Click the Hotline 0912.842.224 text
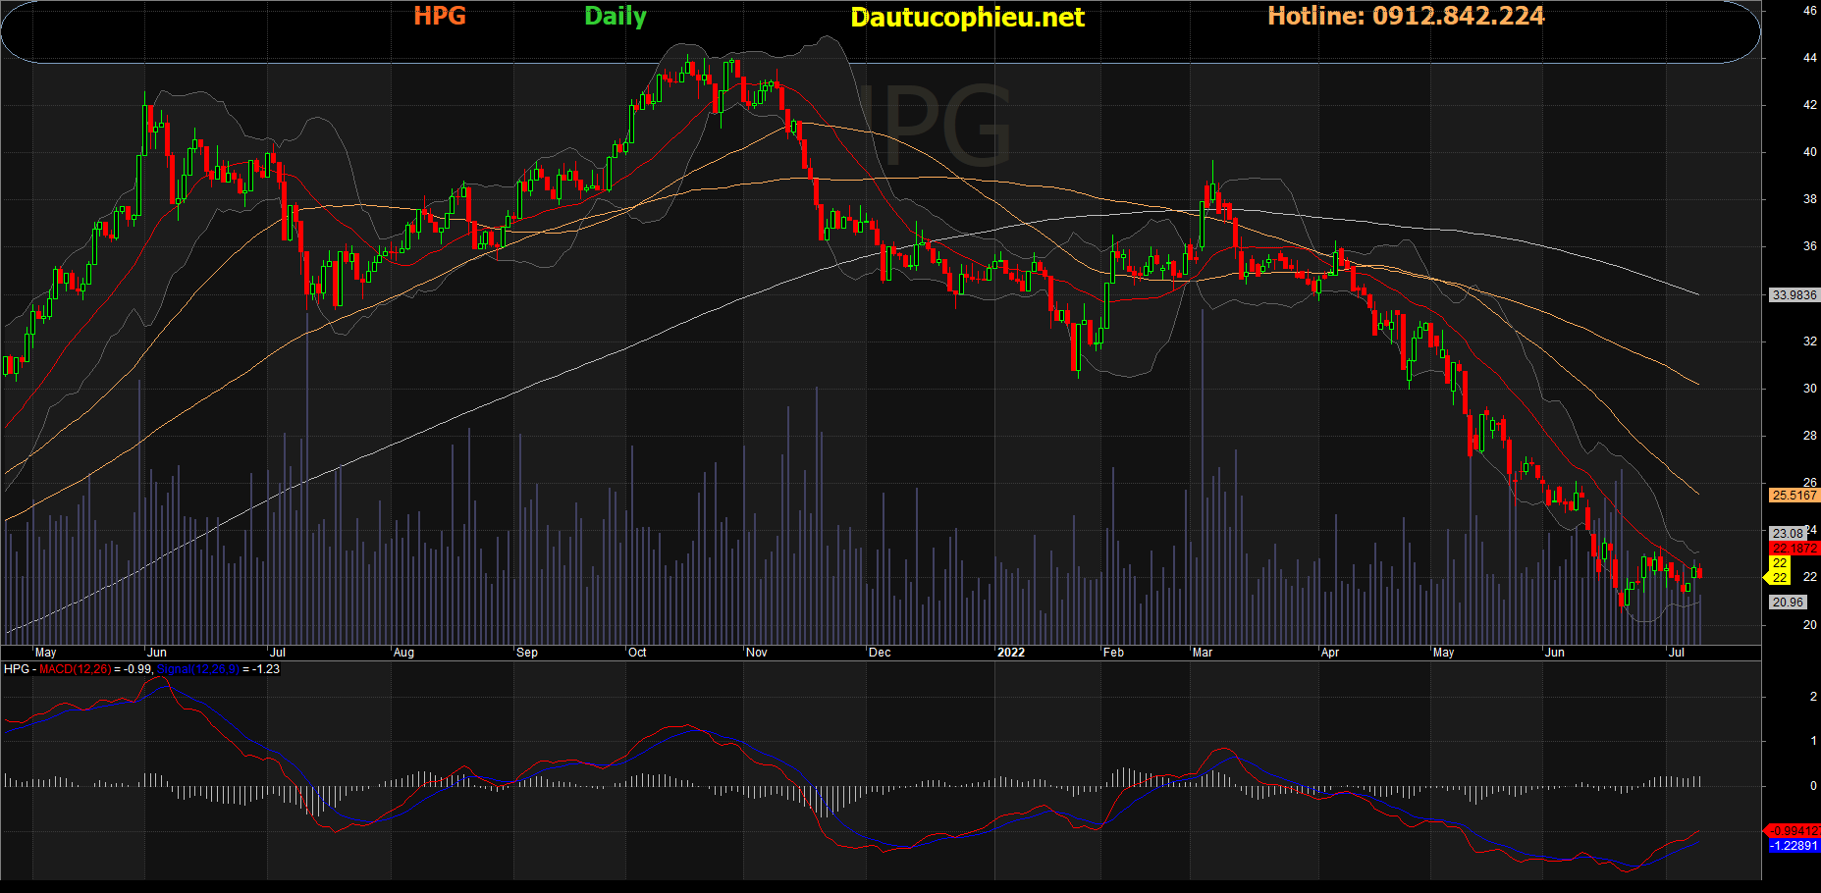1821x893 pixels. [x=1406, y=16]
